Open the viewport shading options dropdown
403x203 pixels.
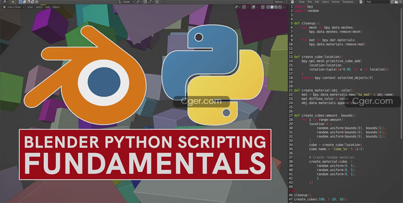tap(284, 7)
